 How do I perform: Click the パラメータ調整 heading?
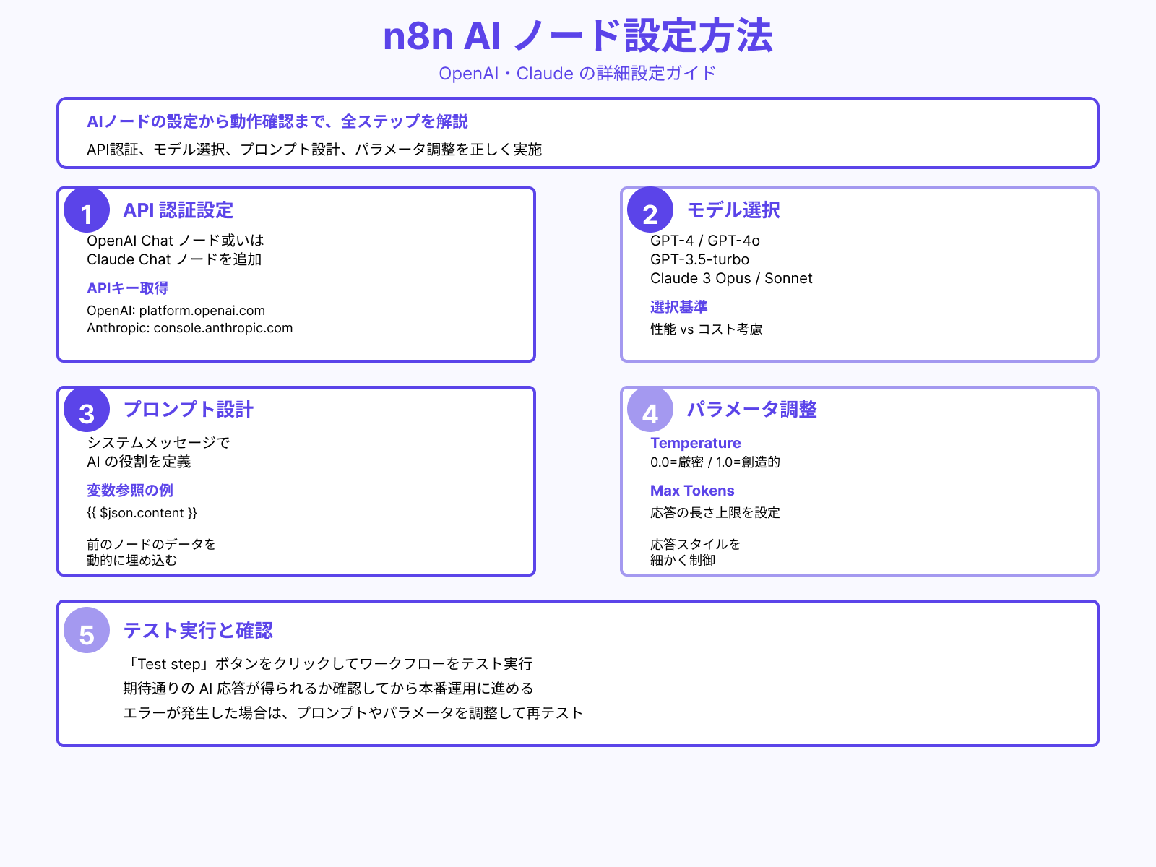[x=751, y=410]
